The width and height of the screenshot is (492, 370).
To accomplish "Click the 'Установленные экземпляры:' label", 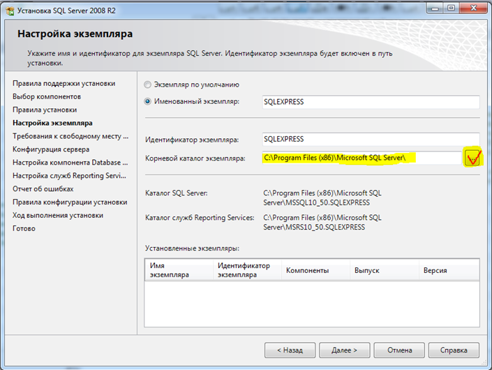I will pos(192,249).
